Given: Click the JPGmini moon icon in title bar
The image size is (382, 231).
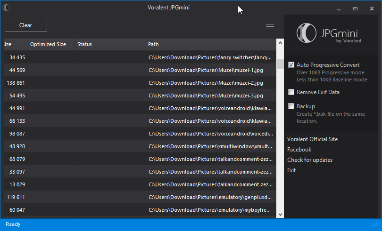Looking at the screenshot, I should point(6,8).
